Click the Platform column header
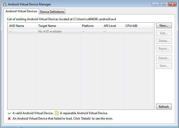This screenshot has width=179, height=128. (91, 26)
